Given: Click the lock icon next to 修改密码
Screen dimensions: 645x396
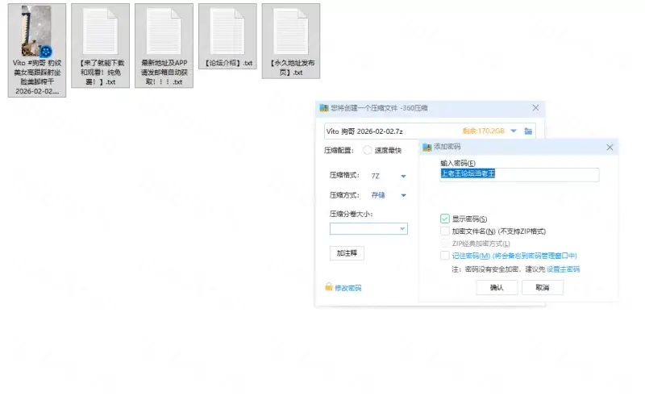Looking at the screenshot, I should (329, 287).
